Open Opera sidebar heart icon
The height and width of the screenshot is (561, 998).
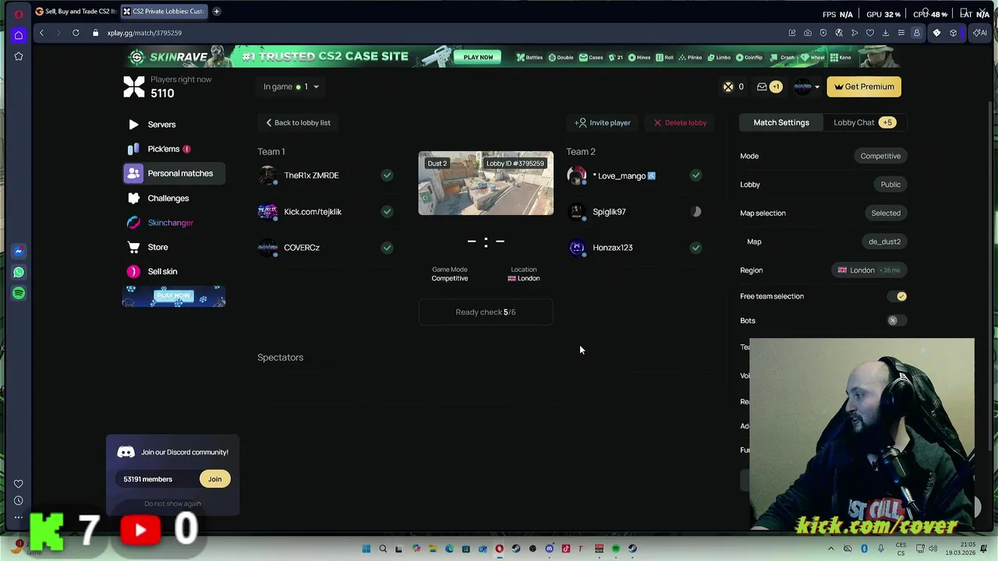(19, 484)
